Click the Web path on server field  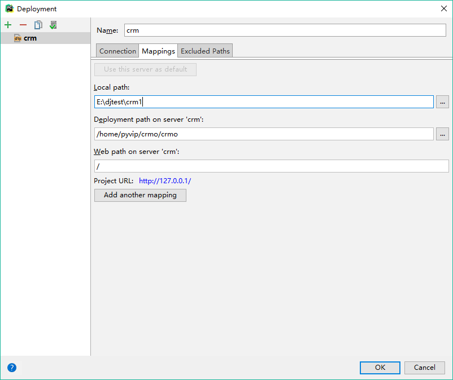[x=272, y=166]
